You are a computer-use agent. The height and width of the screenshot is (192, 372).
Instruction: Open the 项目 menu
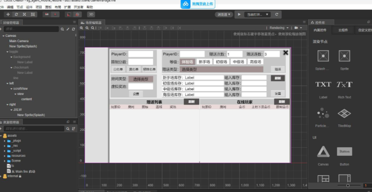[39, 7]
